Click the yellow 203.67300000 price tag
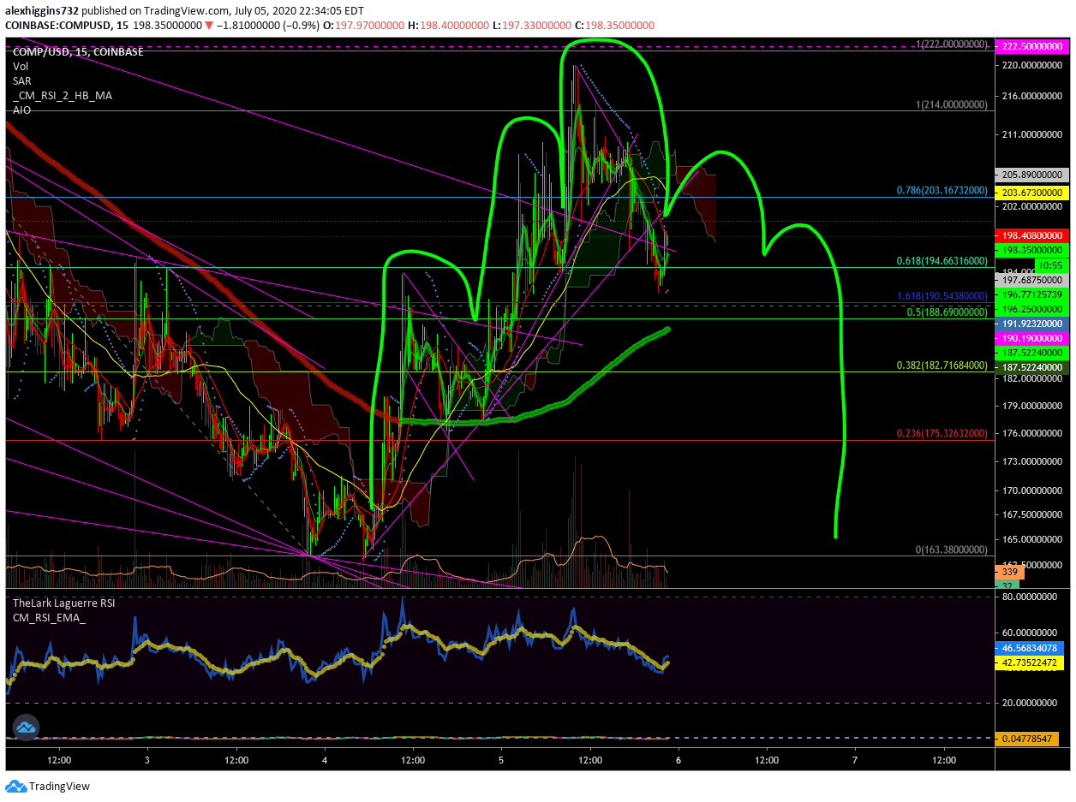1076x802 pixels. 1031,194
